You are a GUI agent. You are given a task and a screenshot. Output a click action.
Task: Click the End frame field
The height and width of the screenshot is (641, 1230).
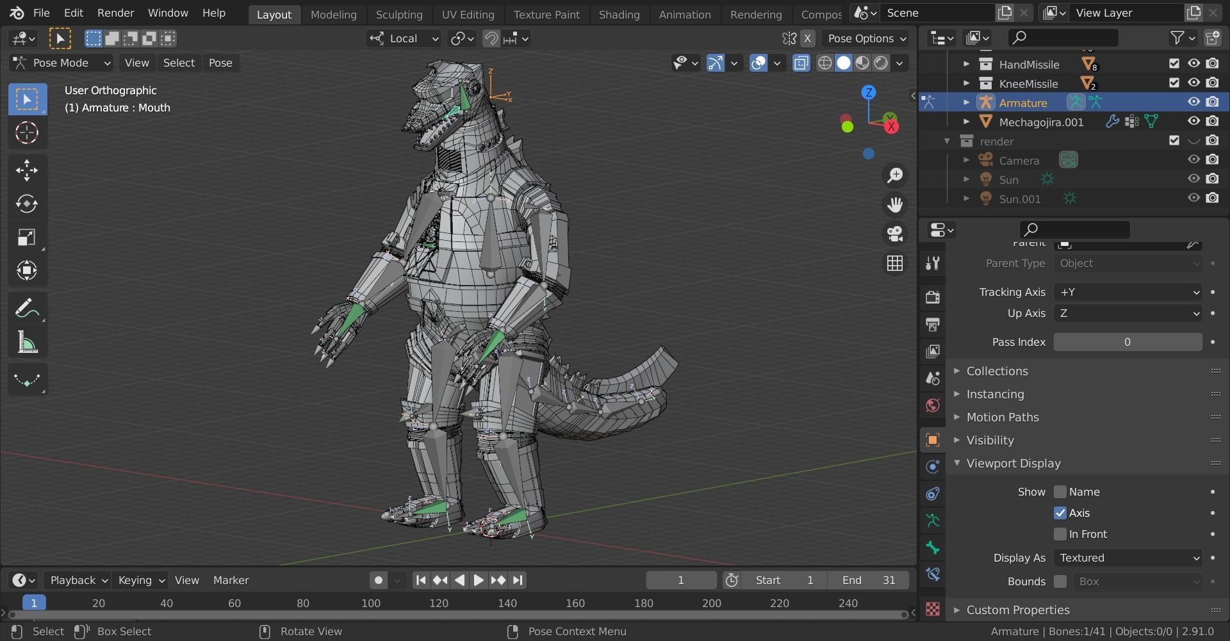pyautogui.click(x=868, y=580)
